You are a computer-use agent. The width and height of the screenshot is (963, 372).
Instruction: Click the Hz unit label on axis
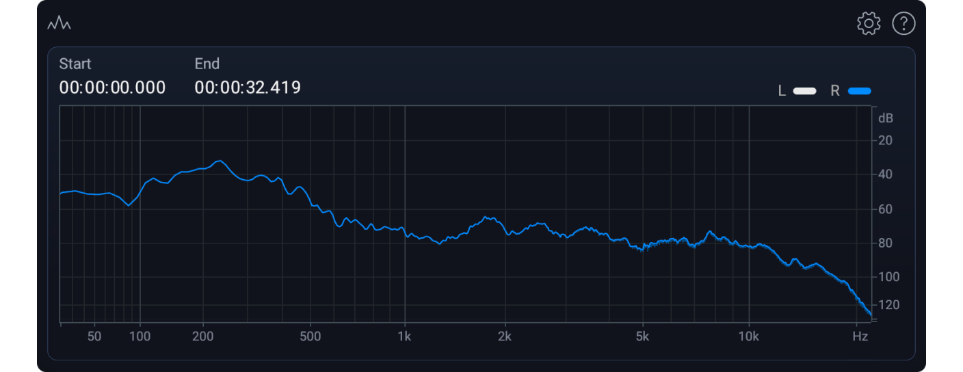click(x=860, y=336)
